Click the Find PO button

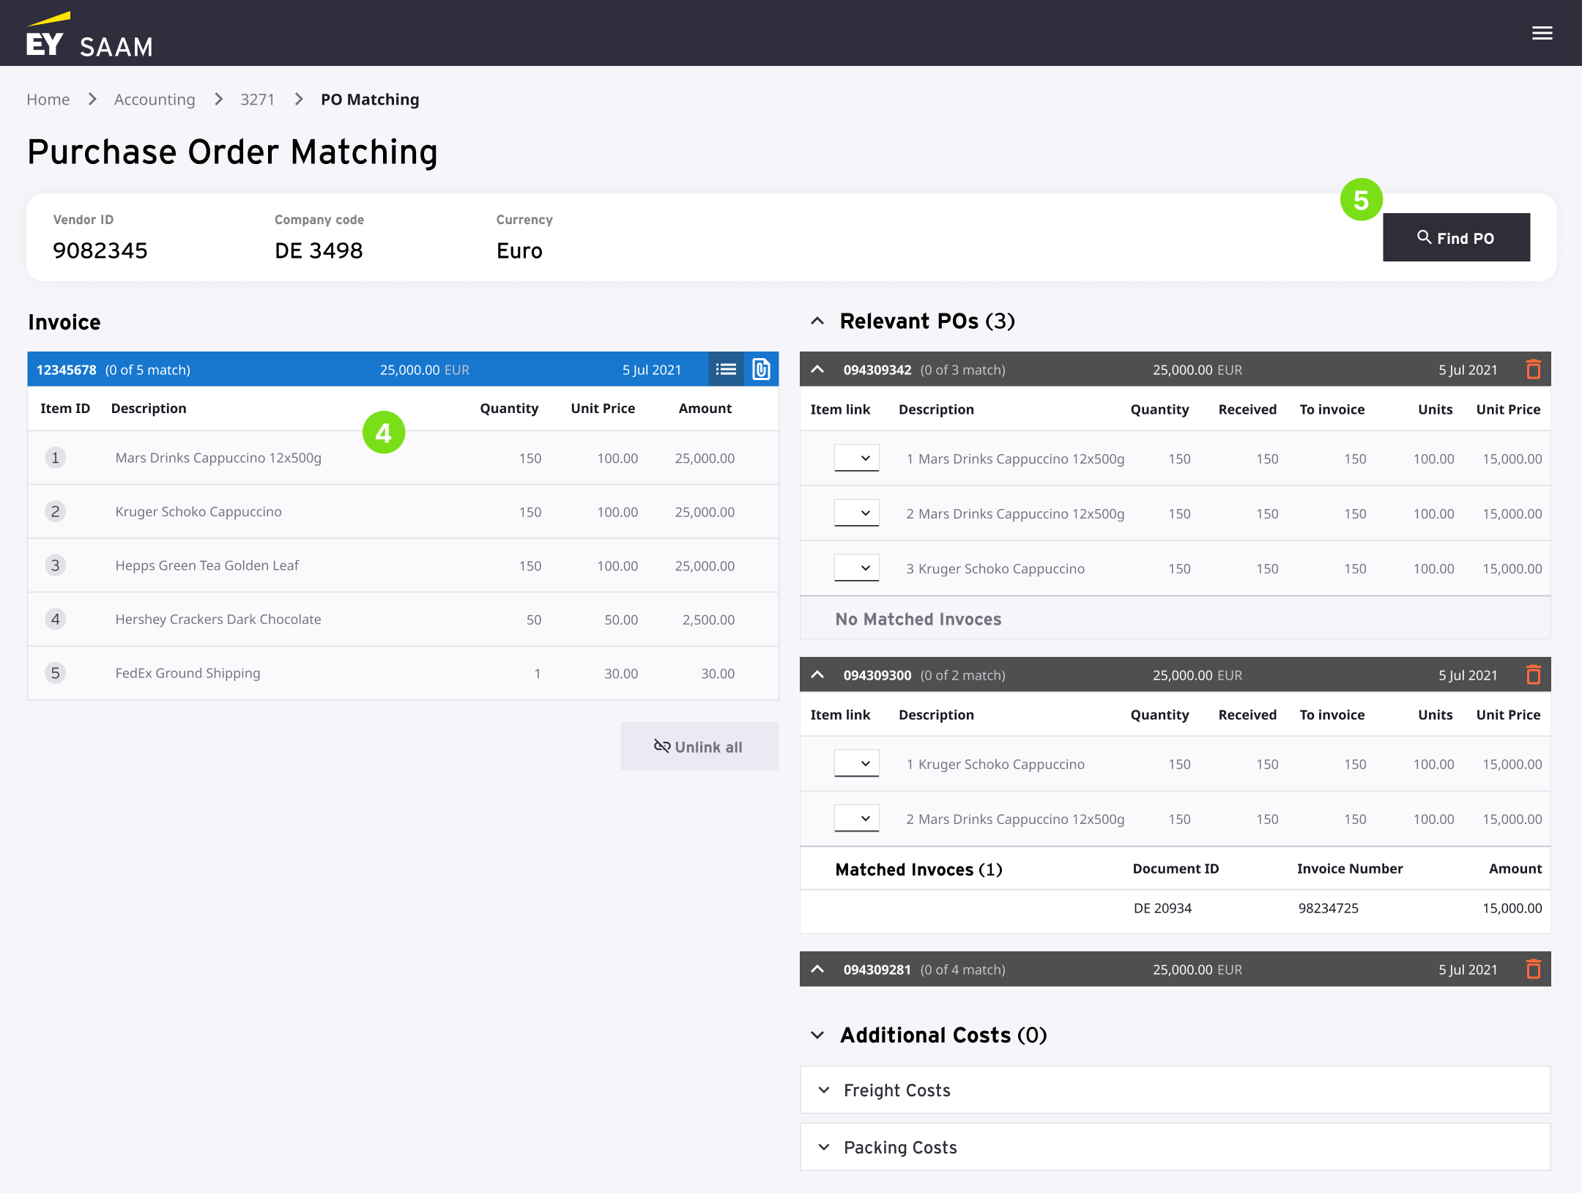click(1455, 237)
